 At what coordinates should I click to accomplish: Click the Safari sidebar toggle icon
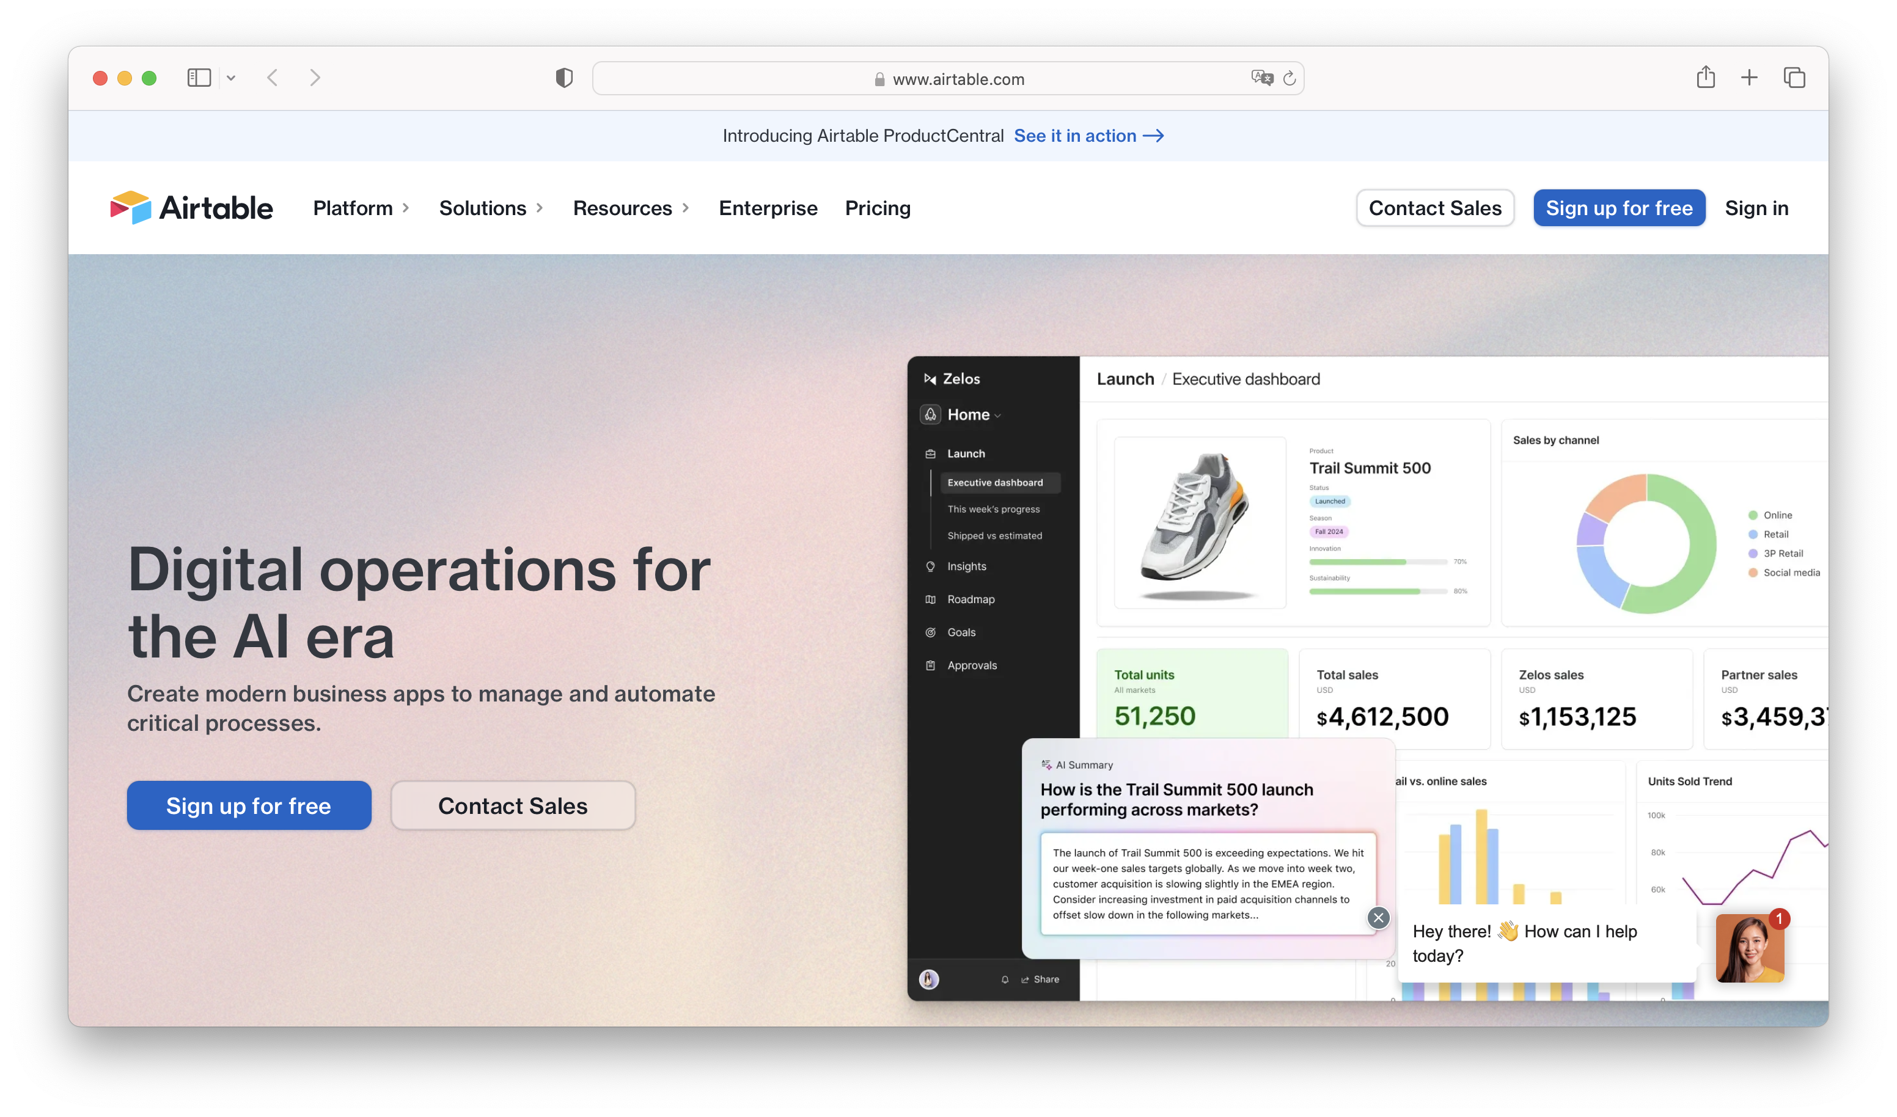(x=199, y=78)
